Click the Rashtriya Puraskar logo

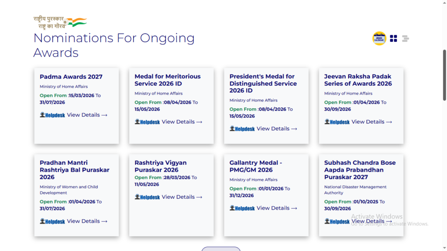[x=60, y=22]
